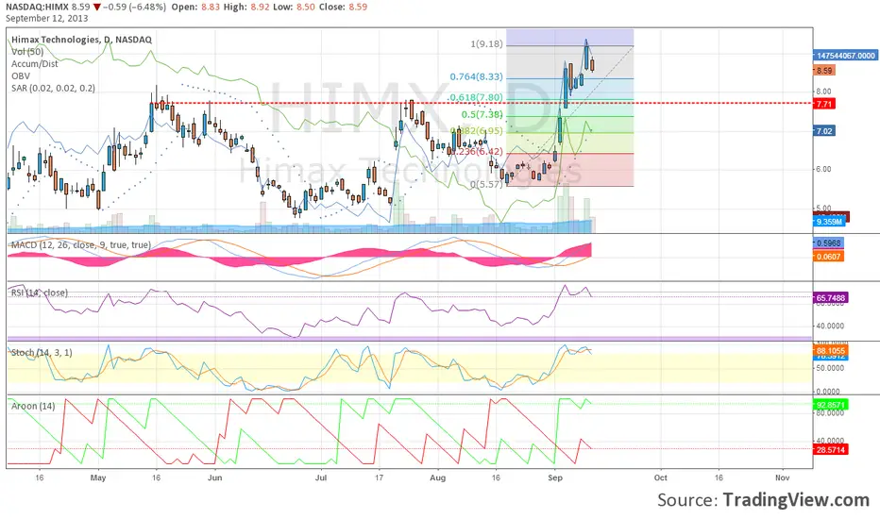The width and height of the screenshot is (880, 519).
Task: Click the Aroon 92.8571 green value tag
Action: 831,405
